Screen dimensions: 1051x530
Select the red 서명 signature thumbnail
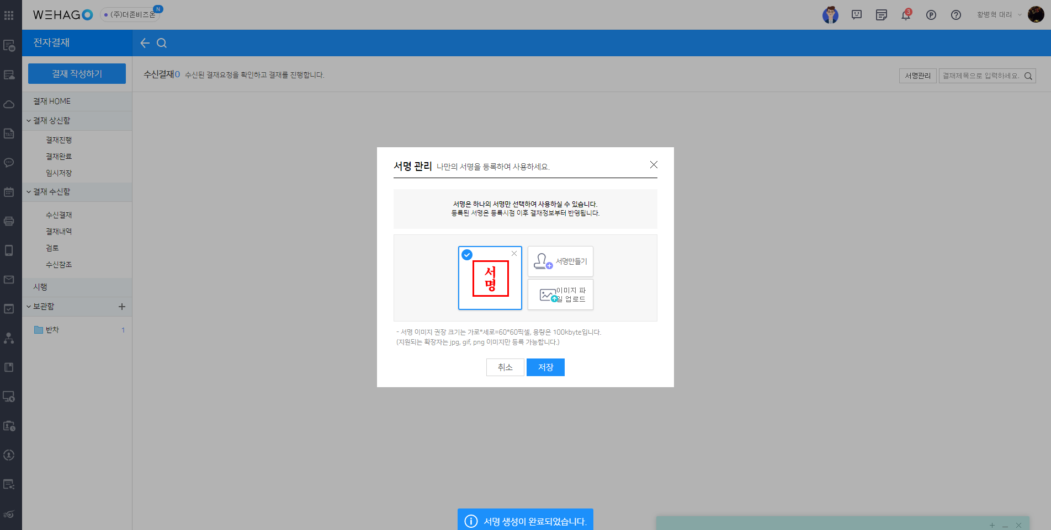tap(490, 279)
